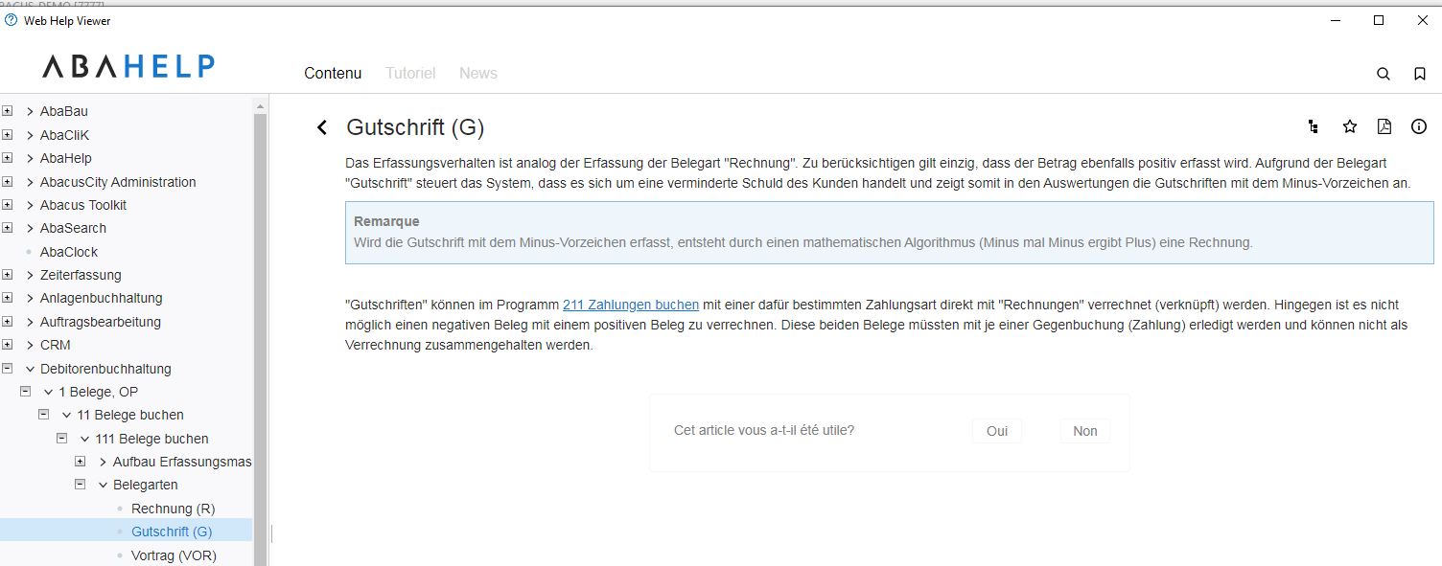Switch to the News tab
The width and height of the screenshot is (1442, 566).
coord(477,74)
